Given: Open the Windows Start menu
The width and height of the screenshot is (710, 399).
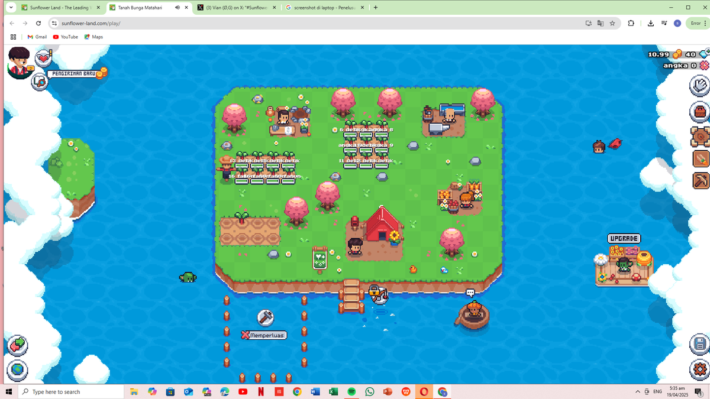Looking at the screenshot, I should click(x=8, y=391).
